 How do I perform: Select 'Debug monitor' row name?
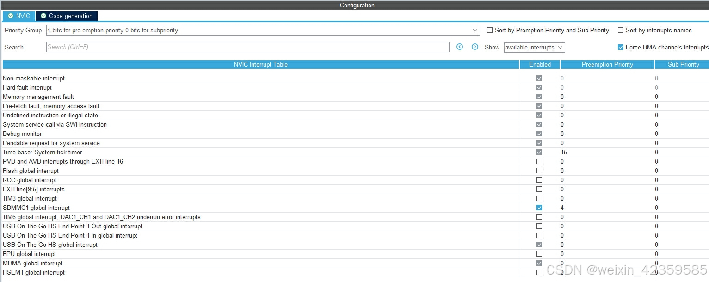[22, 134]
